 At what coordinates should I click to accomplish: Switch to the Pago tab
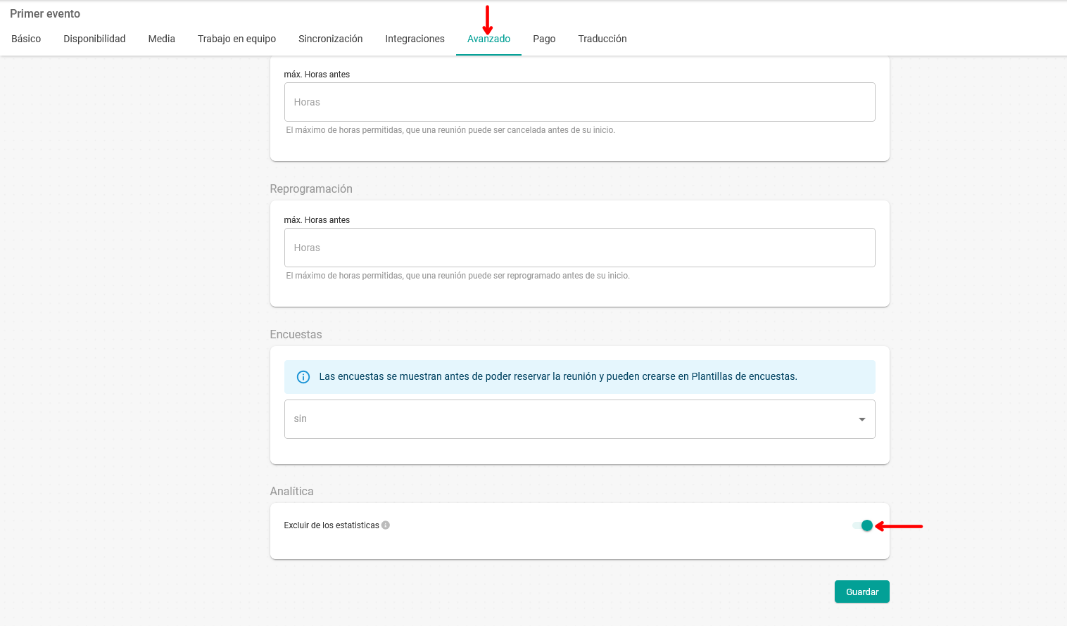pyautogui.click(x=544, y=39)
